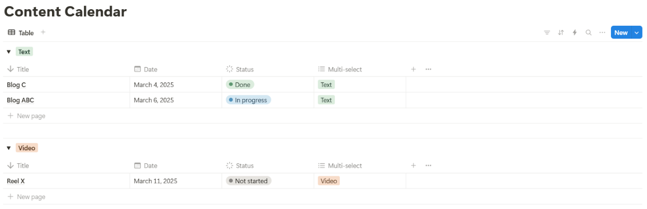Open the dropdown arrow beside New button

click(x=637, y=33)
